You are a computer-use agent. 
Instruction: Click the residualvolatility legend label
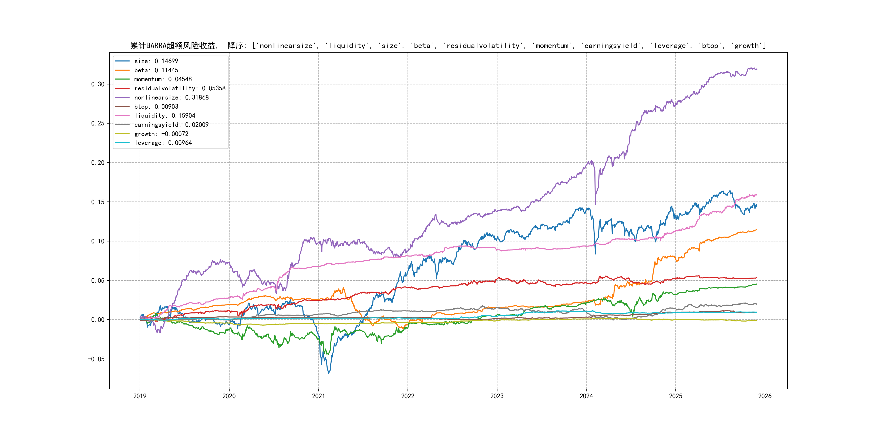(180, 88)
